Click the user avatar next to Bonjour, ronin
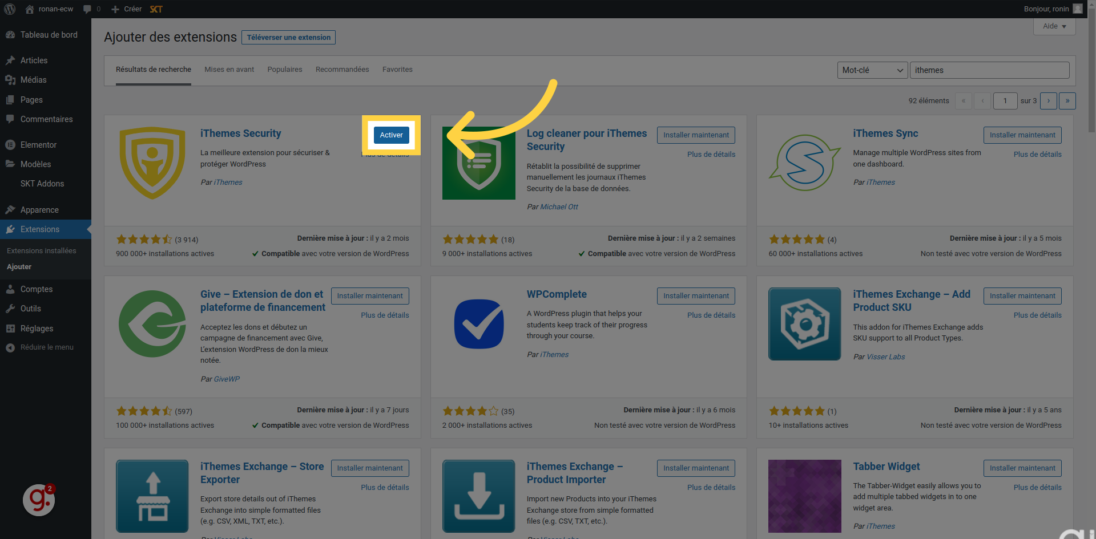 point(1077,9)
